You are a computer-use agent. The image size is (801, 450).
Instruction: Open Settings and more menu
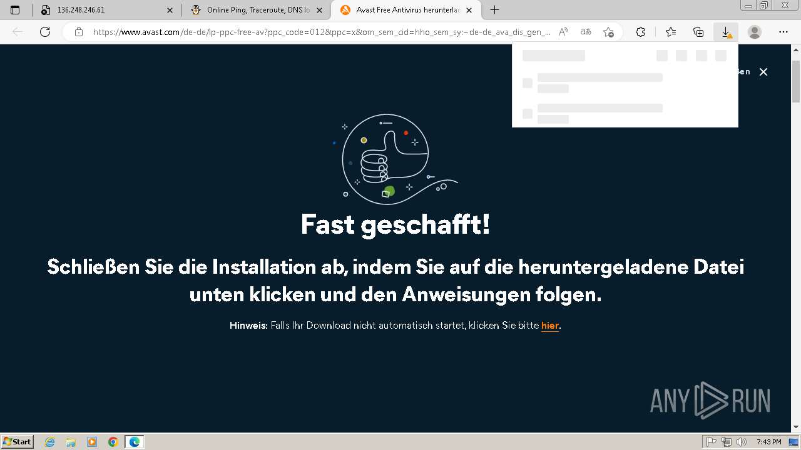tap(783, 32)
